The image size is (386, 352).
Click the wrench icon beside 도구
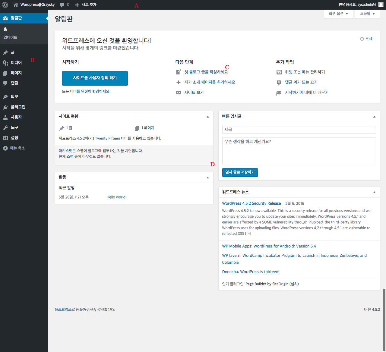5,127
